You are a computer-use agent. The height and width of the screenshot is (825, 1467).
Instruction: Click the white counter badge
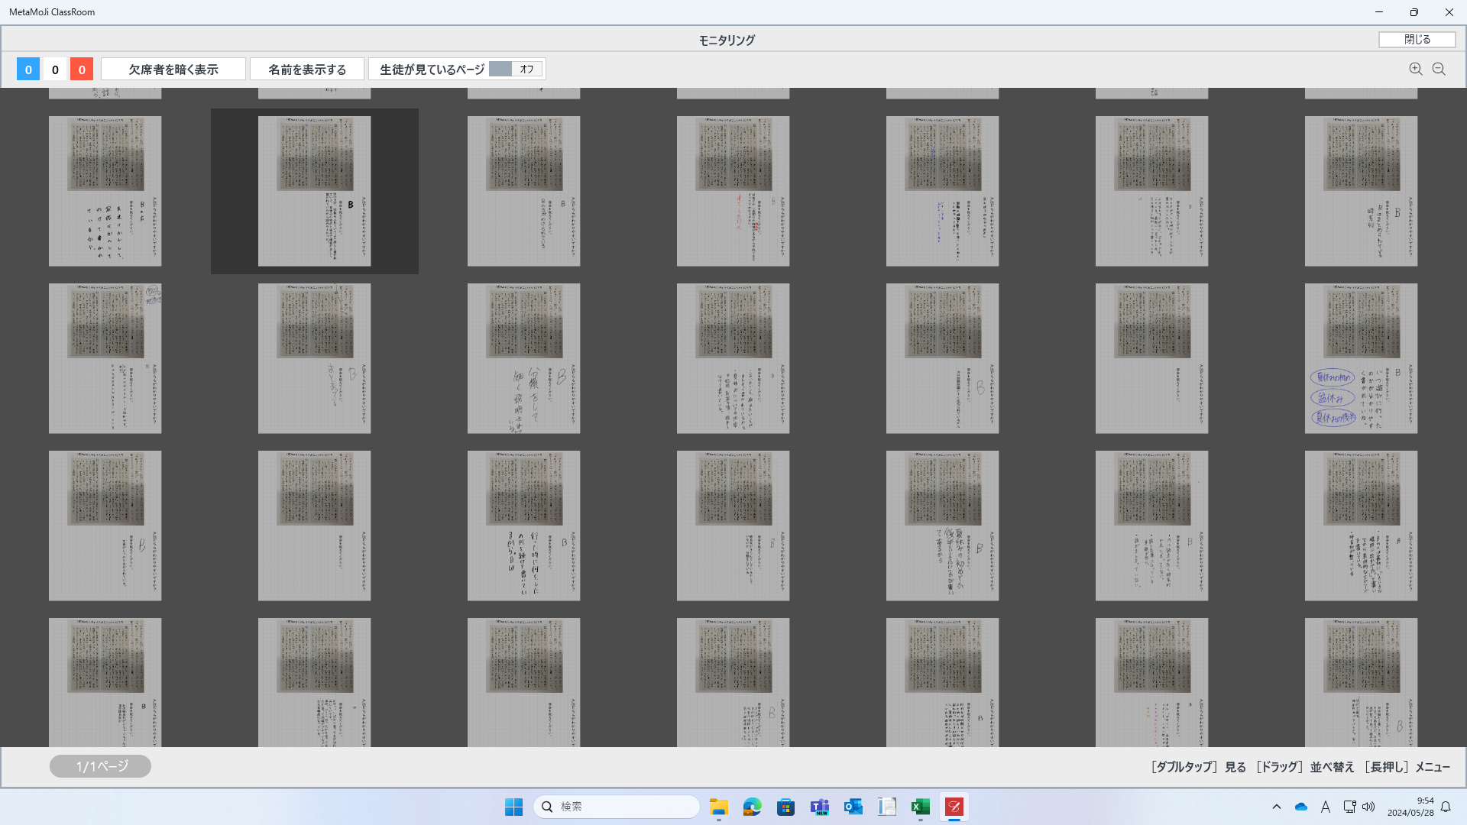pos(55,70)
